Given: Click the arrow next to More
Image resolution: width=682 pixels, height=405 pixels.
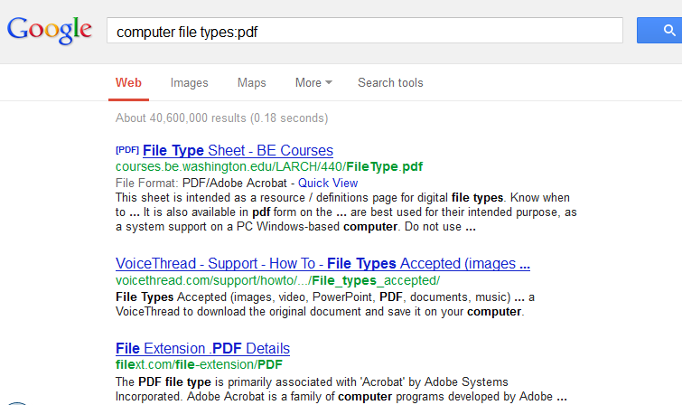Looking at the screenshot, I should pos(329,82).
